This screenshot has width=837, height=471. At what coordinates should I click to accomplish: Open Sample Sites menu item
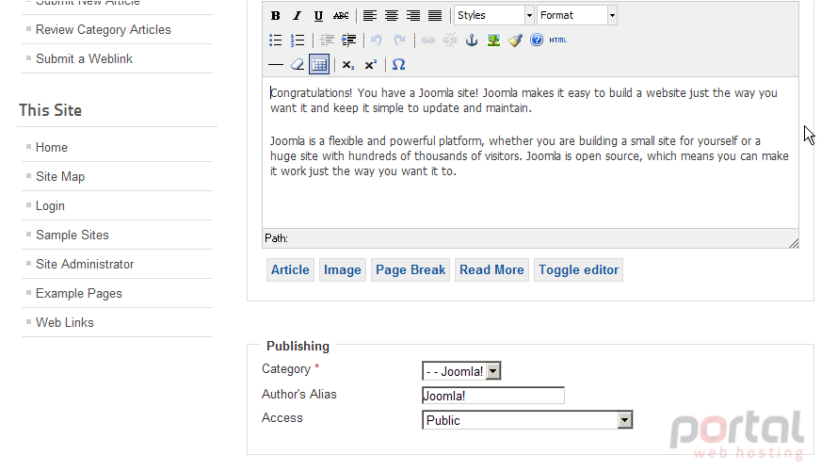coord(72,235)
